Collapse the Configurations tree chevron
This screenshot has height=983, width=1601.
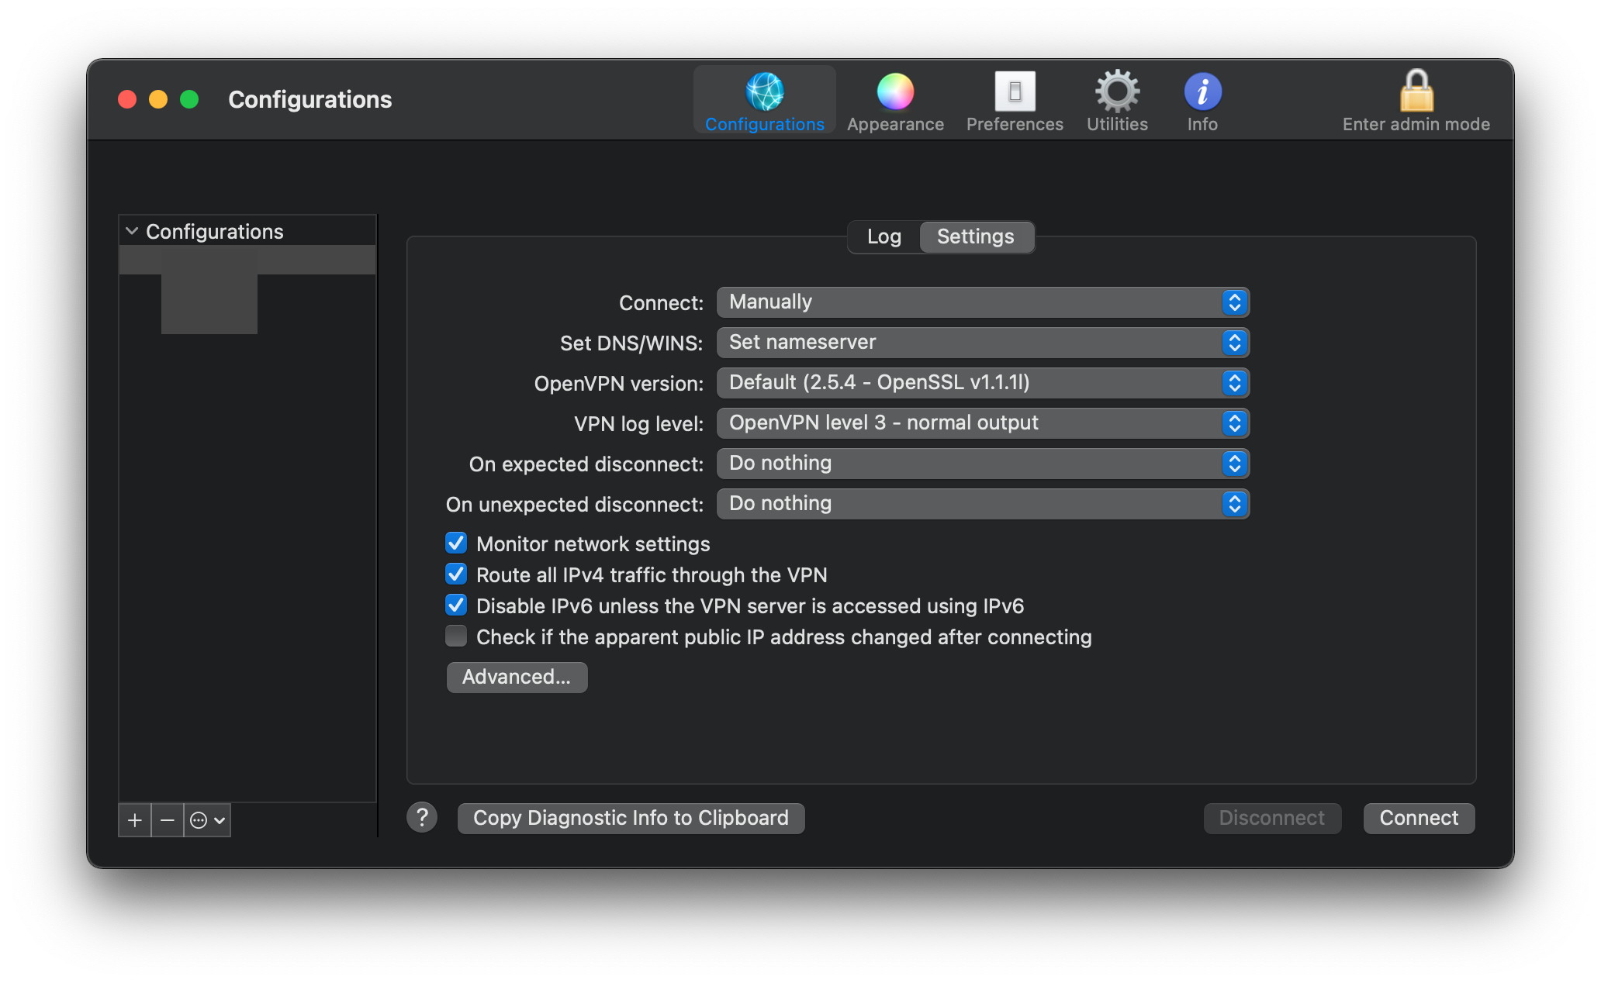pyautogui.click(x=132, y=231)
